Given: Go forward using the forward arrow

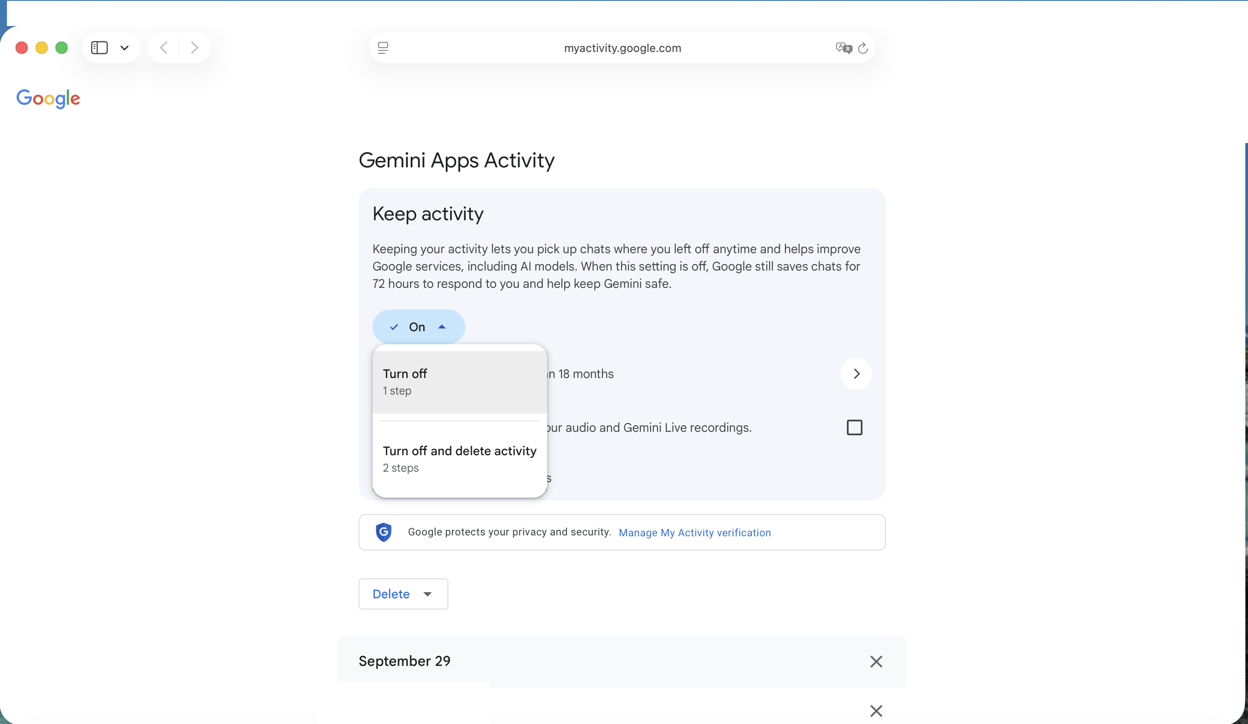Looking at the screenshot, I should tap(194, 48).
